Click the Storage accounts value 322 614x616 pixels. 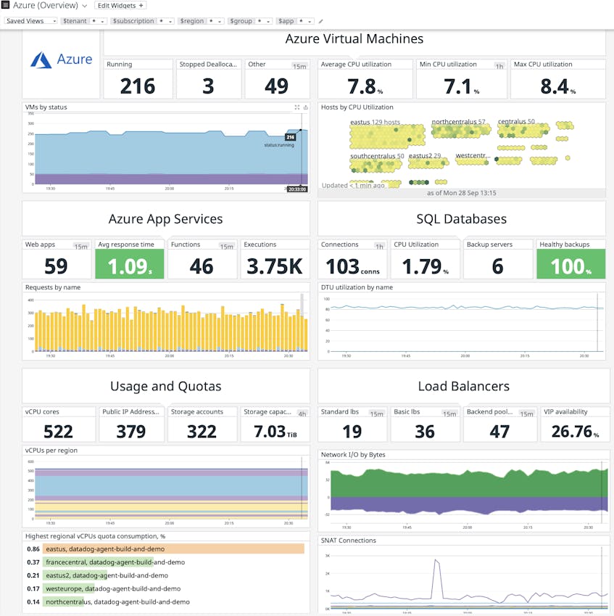(202, 432)
